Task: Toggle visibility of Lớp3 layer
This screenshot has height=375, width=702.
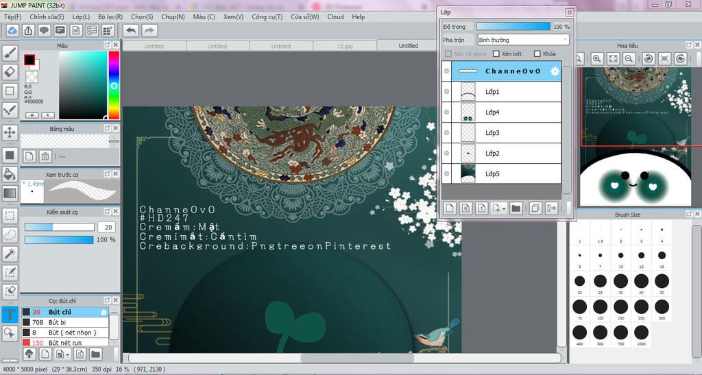Action: click(446, 133)
